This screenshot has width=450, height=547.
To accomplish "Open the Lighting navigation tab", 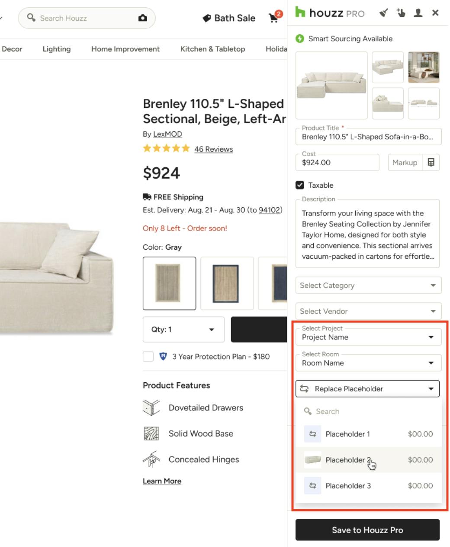I will click(57, 49).
